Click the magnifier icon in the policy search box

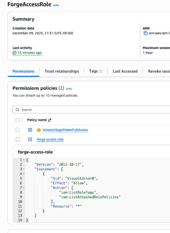click(18, 110)
